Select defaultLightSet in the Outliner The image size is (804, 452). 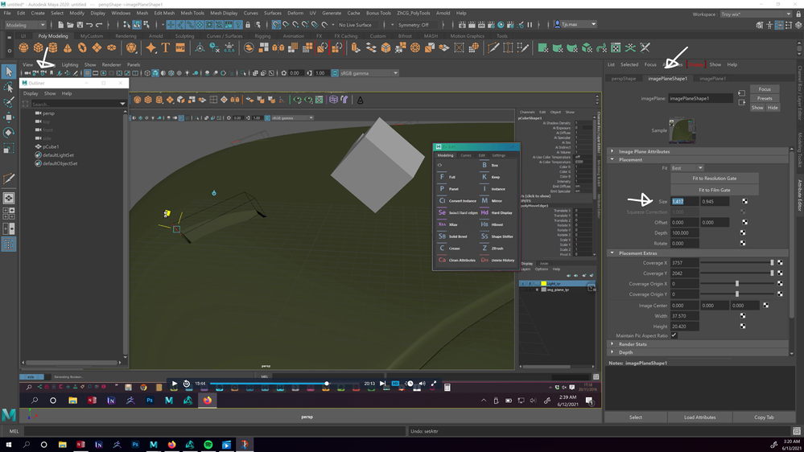57,155
